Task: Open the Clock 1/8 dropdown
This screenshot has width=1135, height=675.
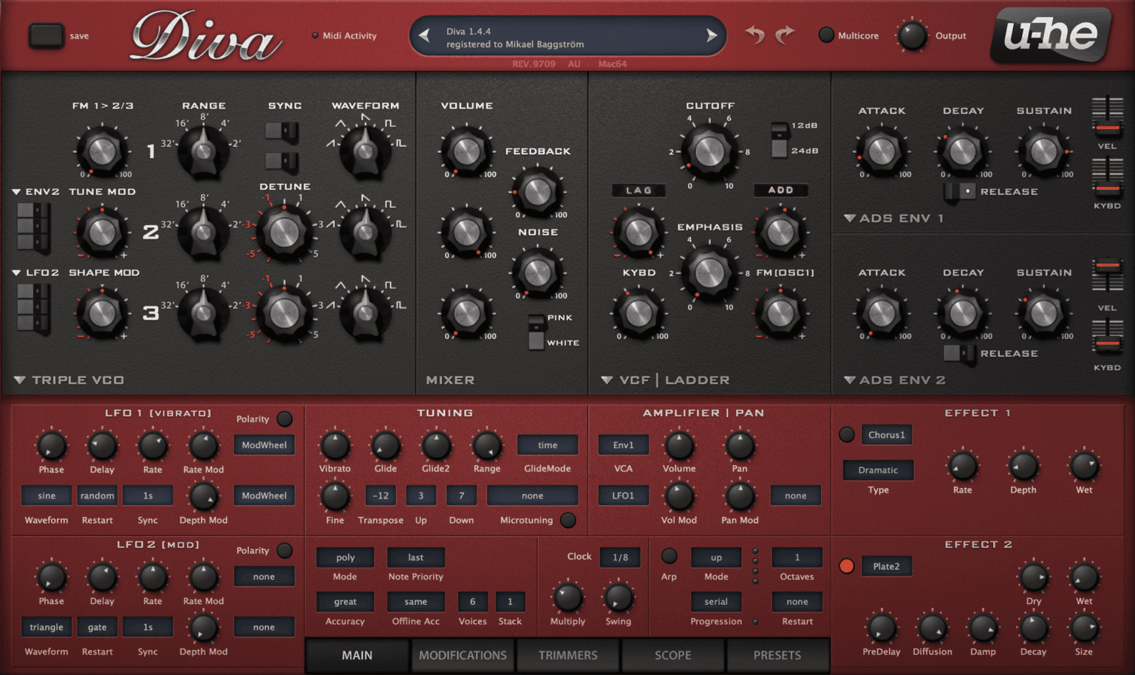Action: 620,558
